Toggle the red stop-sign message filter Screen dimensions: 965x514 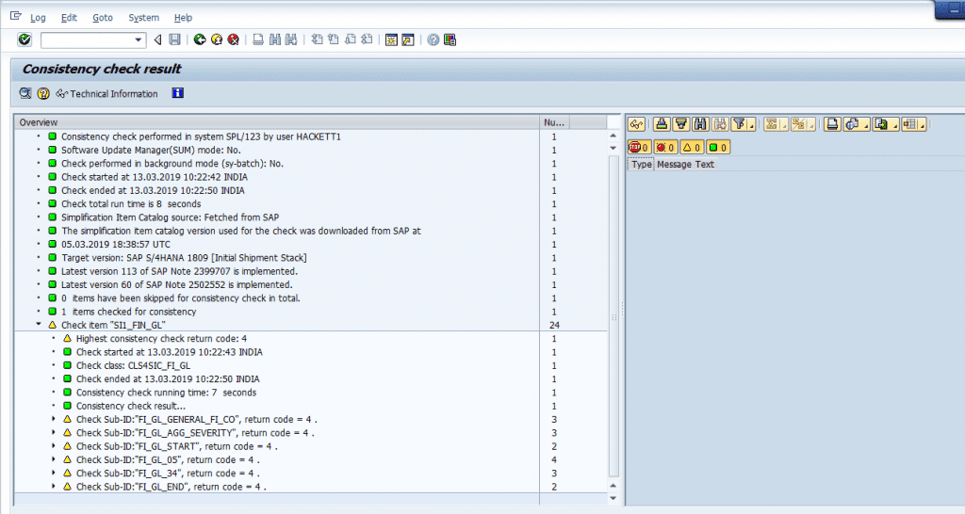point(640,147)
